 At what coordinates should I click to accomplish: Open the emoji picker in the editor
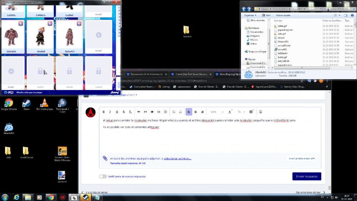click(166, 112)
